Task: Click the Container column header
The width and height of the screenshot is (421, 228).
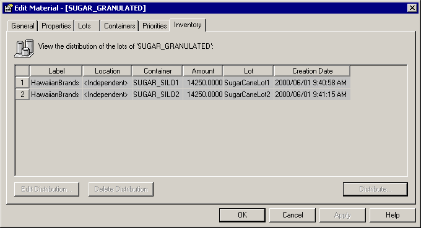Action: tap(157, 71)
